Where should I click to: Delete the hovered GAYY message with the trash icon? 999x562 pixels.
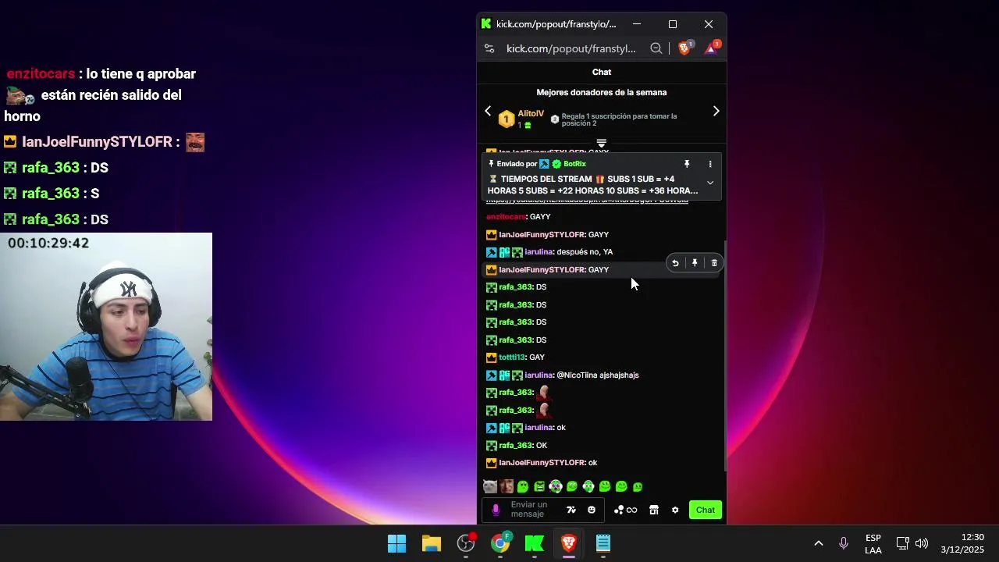click(714, 264)
